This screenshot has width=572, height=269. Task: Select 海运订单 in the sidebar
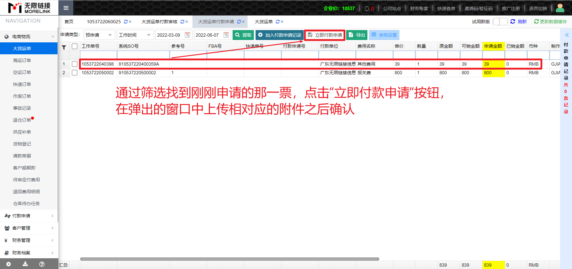(x=29, y=61)
